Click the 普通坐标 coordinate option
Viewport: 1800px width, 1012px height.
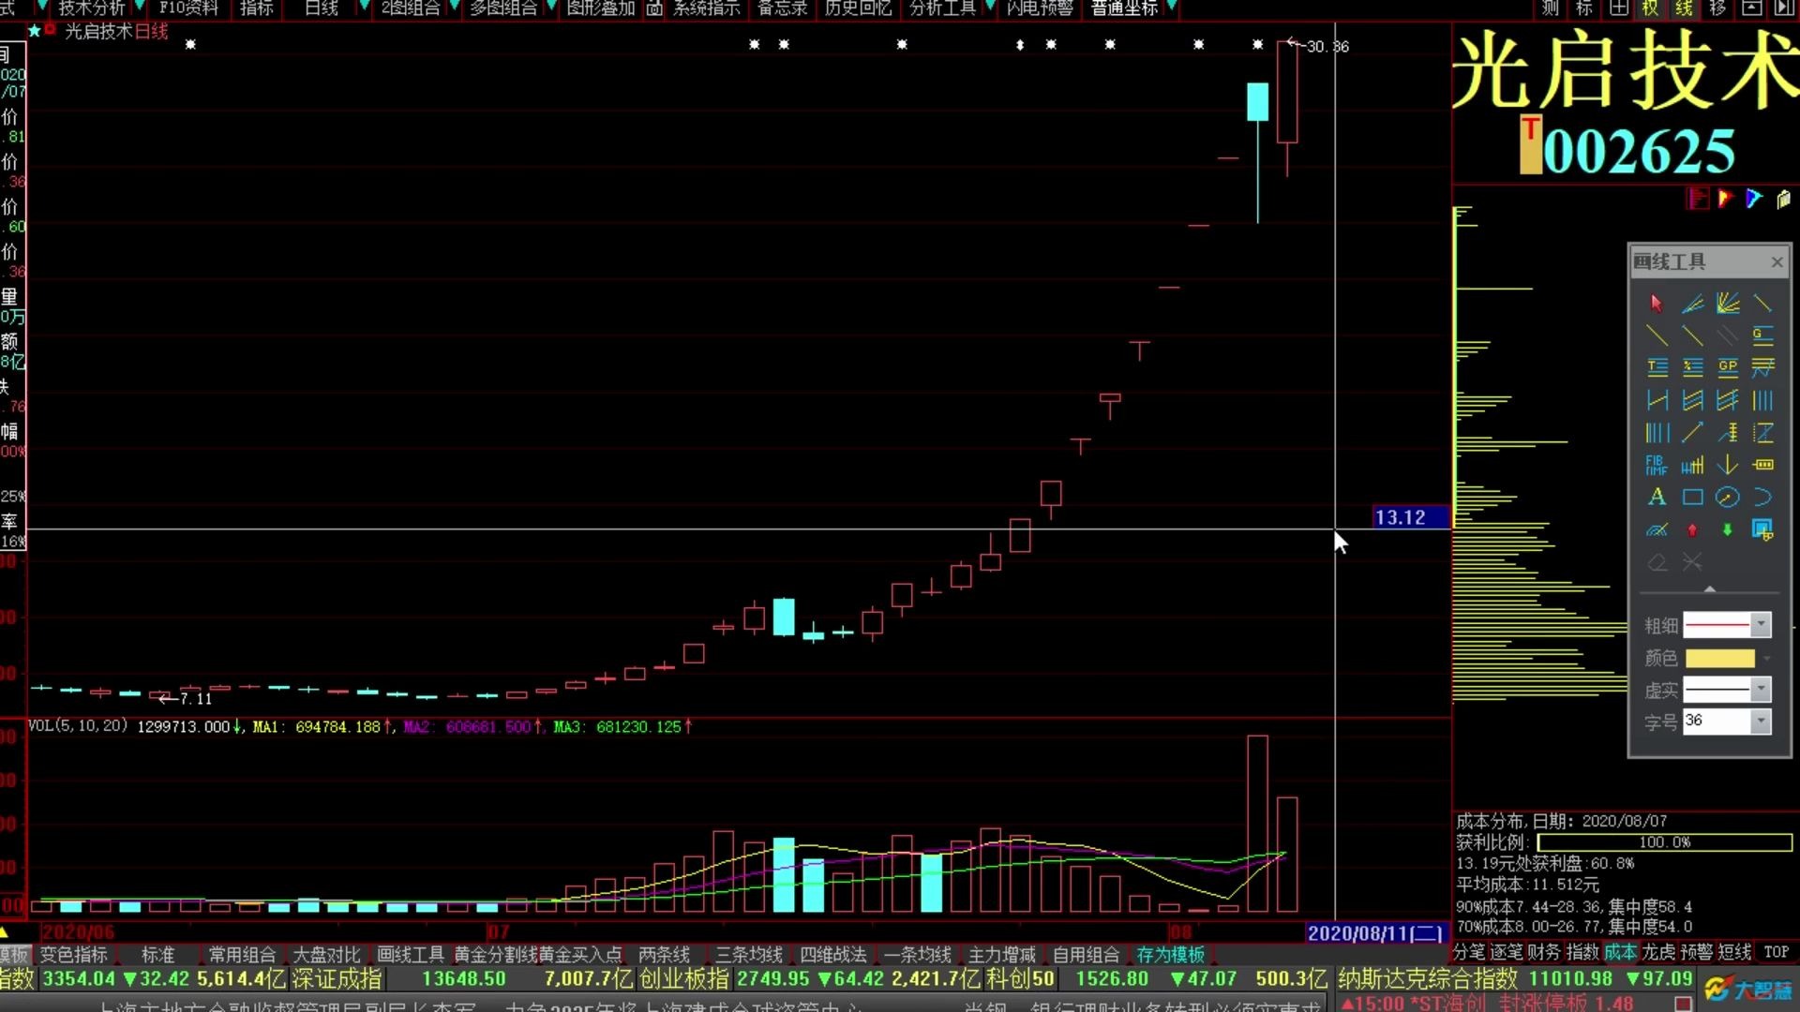[1125, 8]
